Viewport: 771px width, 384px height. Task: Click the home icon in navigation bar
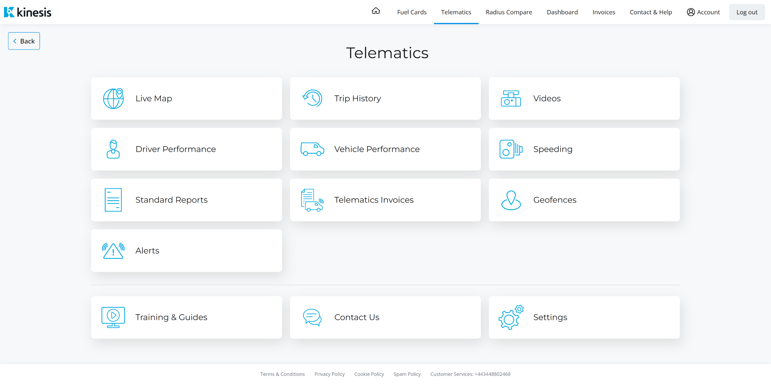pyautogui.click(x=376, y=11)
